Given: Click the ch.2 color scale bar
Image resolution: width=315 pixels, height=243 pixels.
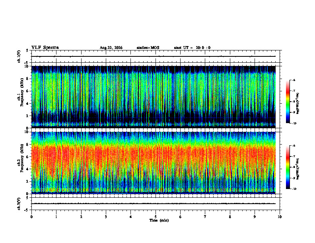Looking at the screenshot, I should 288,167.
